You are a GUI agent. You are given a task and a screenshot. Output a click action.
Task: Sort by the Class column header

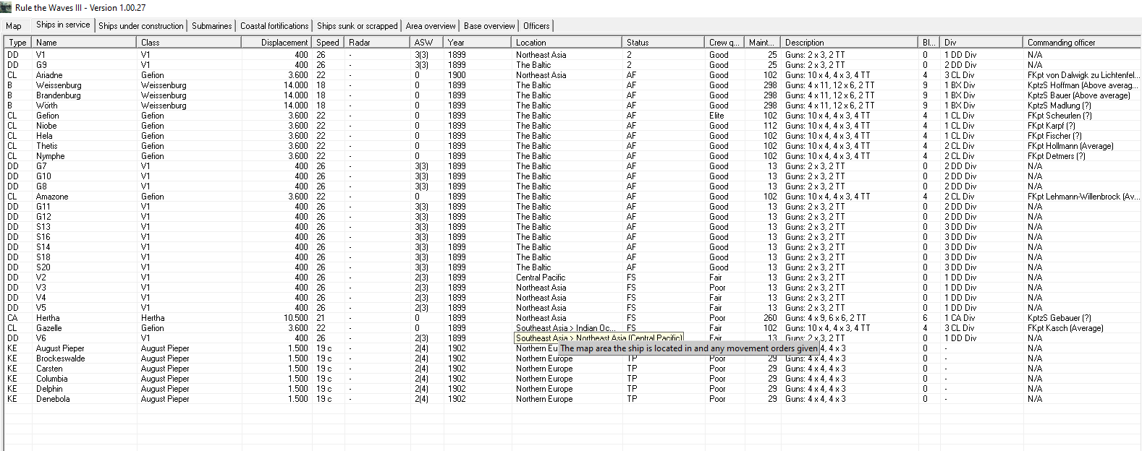point(187,43)
